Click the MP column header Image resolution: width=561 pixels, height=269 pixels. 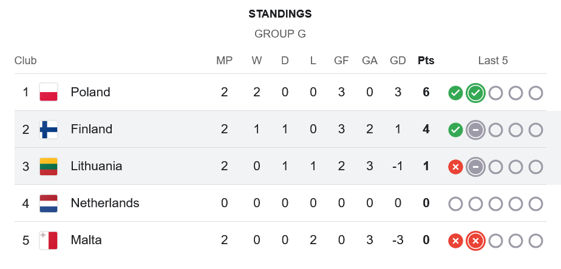coord(225,61)
